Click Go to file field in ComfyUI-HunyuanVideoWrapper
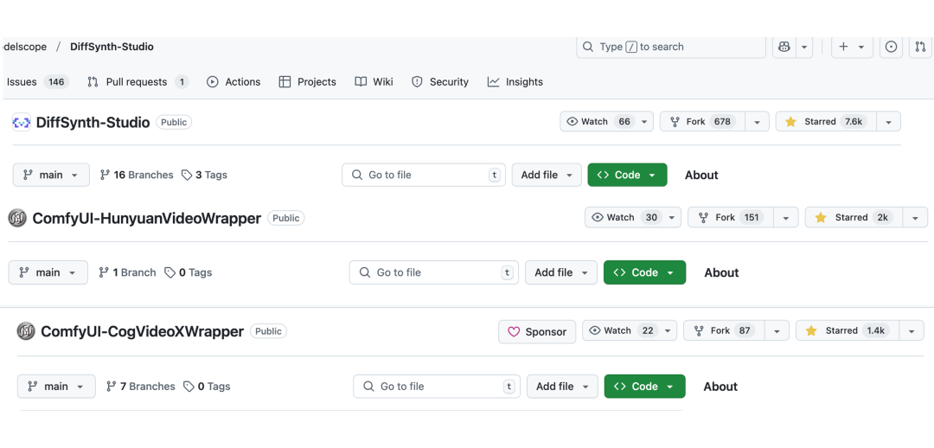Image resolution: width=934 pixels, height=448 pixels. [x=433, y=272]
